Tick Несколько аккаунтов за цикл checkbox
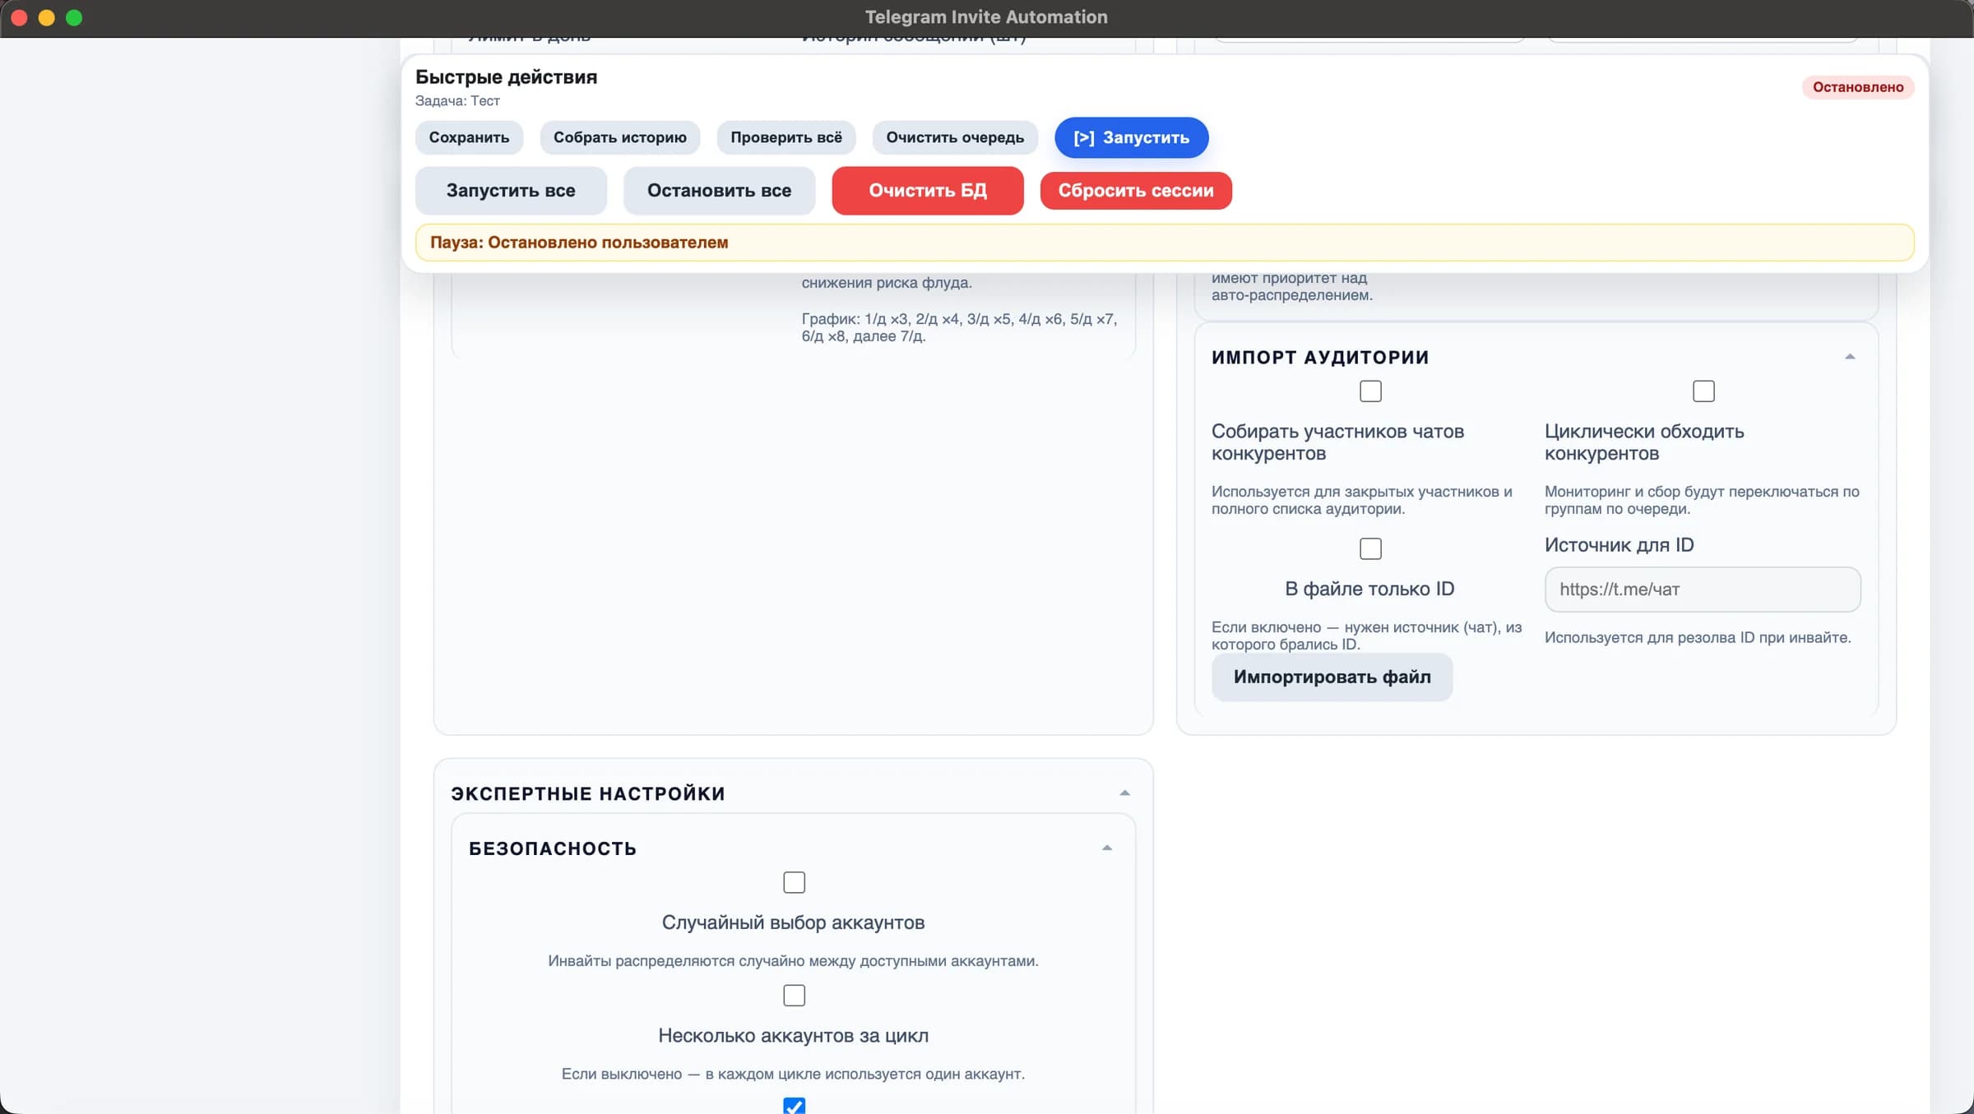Image resolution: width=1974 pixels, height=1114 pixels. pyautogui.click(x=794, y=996)
